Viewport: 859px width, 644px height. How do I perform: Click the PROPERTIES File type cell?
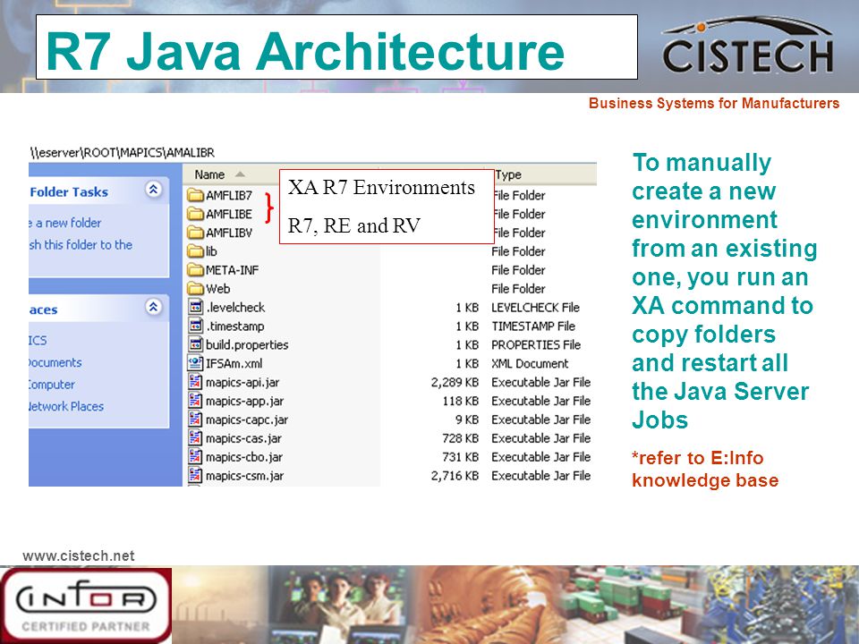(536, 344)
